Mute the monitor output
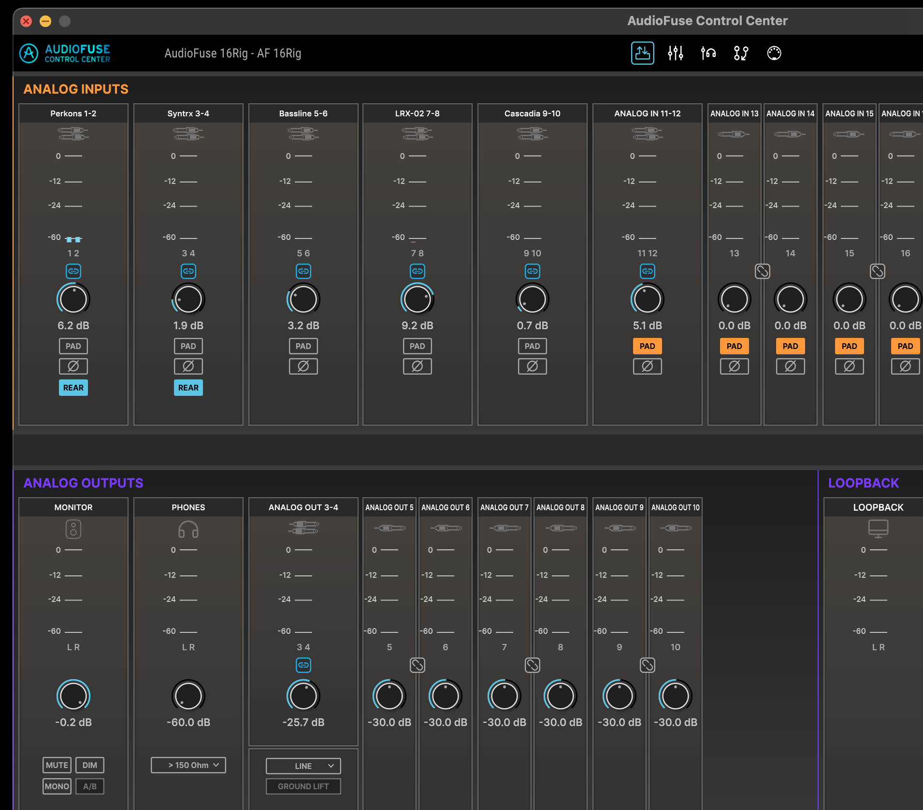 click(57, 765)
